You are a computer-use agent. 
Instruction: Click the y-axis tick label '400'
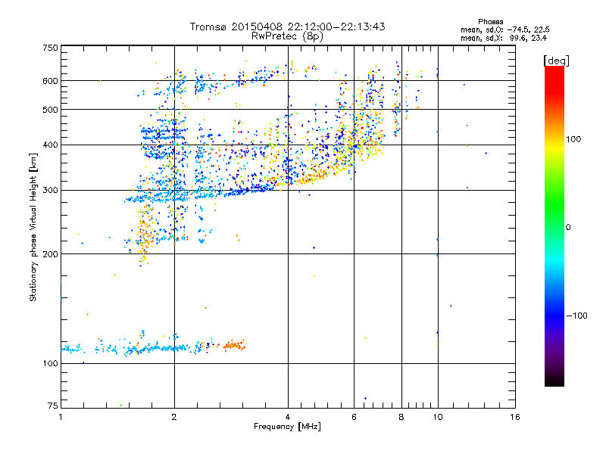[50, 145]
